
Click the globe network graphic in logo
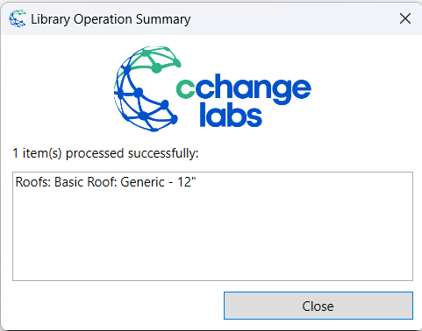pos(147,88)
